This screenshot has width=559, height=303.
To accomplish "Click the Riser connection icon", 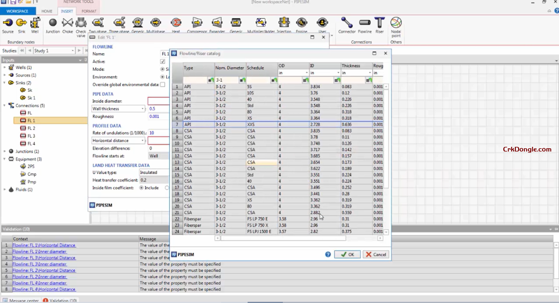I will (x=379, y=23).
